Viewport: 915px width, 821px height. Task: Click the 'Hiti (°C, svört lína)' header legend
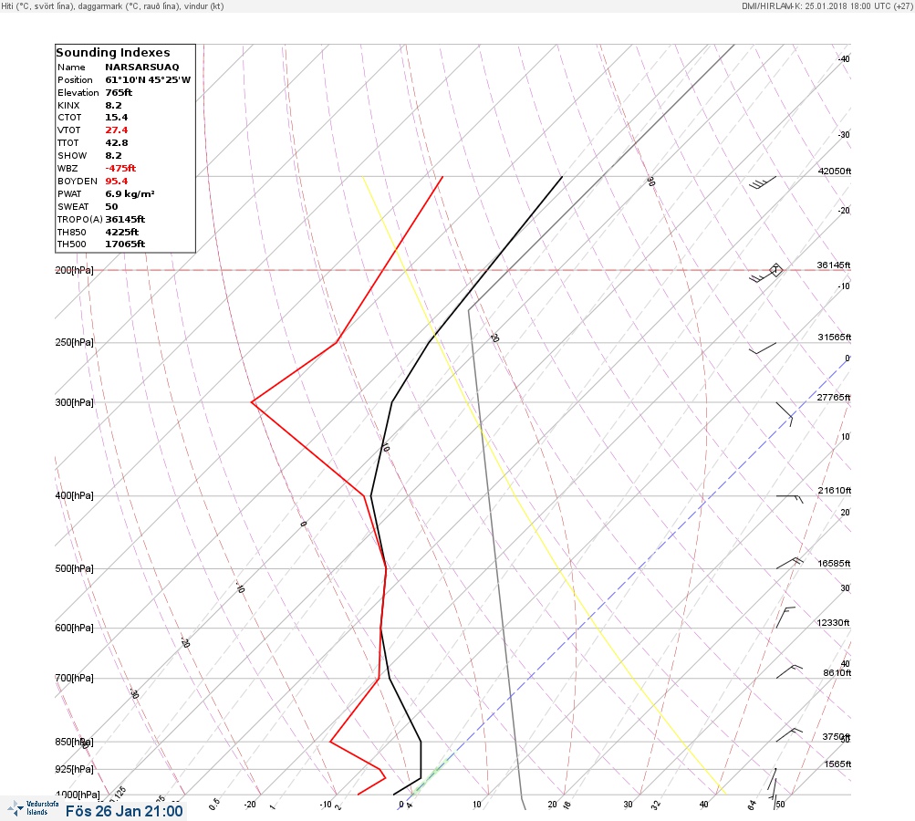coord(38,5)
